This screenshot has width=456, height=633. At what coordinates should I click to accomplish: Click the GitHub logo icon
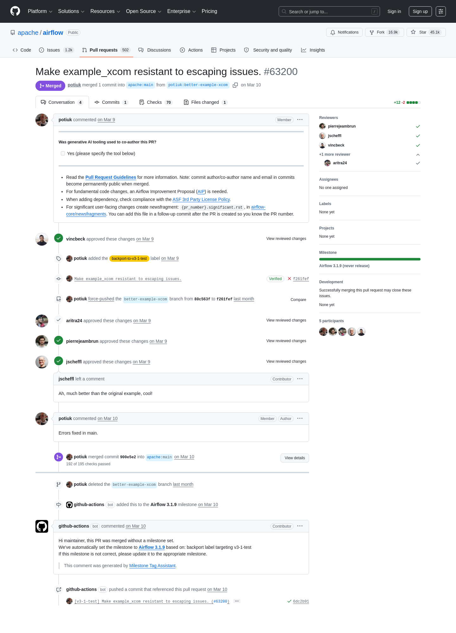[15, 11]
